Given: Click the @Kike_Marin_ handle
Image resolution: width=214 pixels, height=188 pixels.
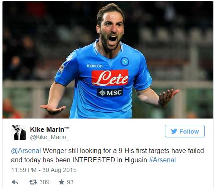Looking at the screenshot, I should point(49,137).
